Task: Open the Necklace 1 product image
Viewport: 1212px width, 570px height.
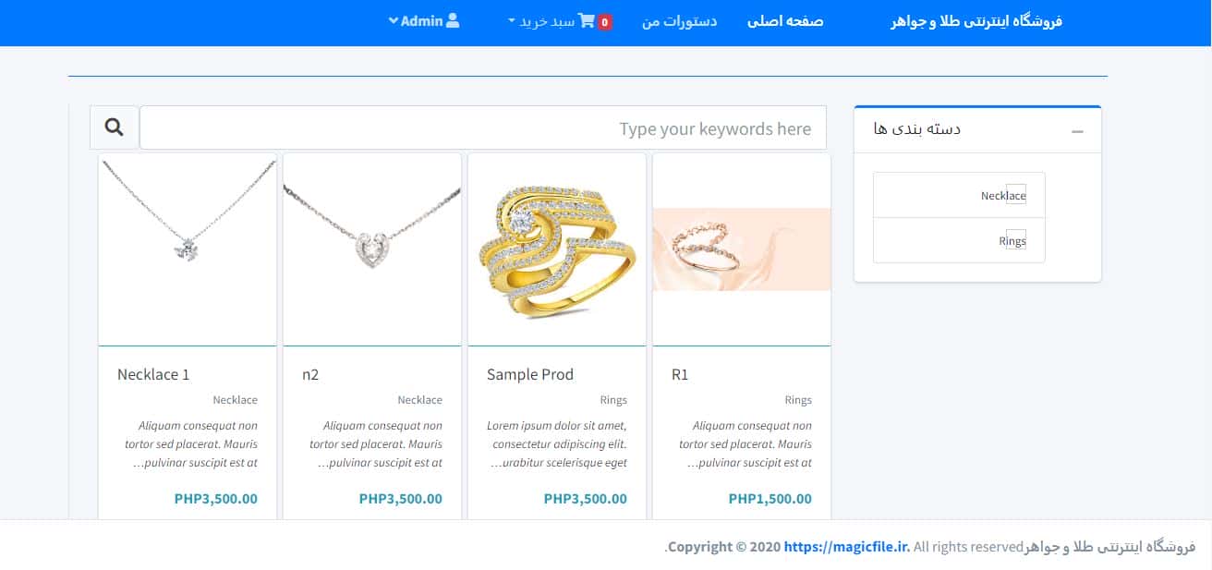Action: (188, 249)
